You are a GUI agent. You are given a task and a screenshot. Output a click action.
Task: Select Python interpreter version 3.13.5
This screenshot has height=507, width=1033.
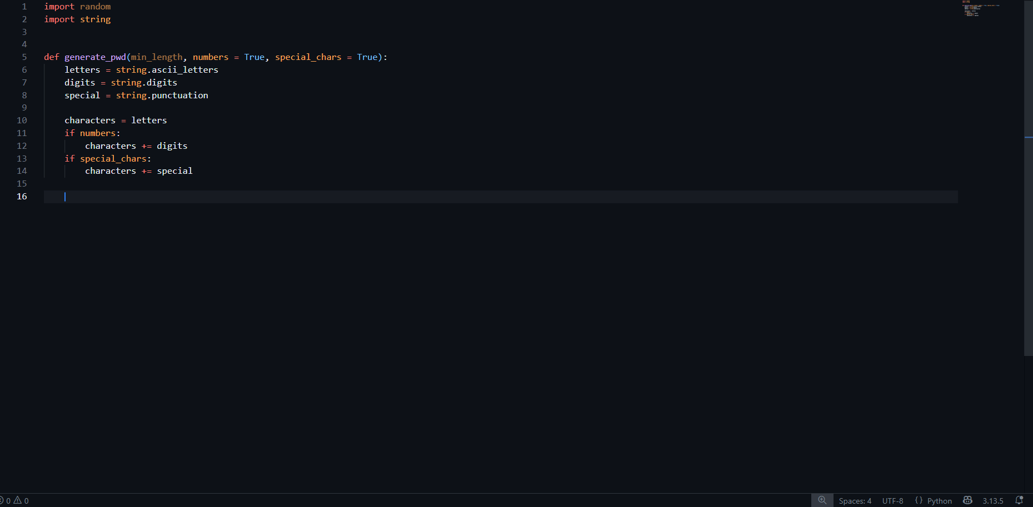point(992,501)
